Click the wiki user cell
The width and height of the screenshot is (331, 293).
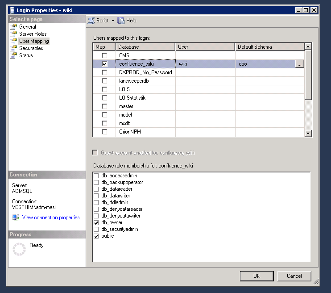point(205,64)
